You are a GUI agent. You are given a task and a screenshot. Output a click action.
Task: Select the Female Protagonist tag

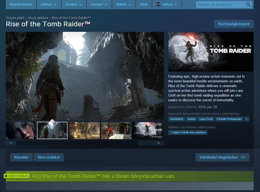pos(229,119)
